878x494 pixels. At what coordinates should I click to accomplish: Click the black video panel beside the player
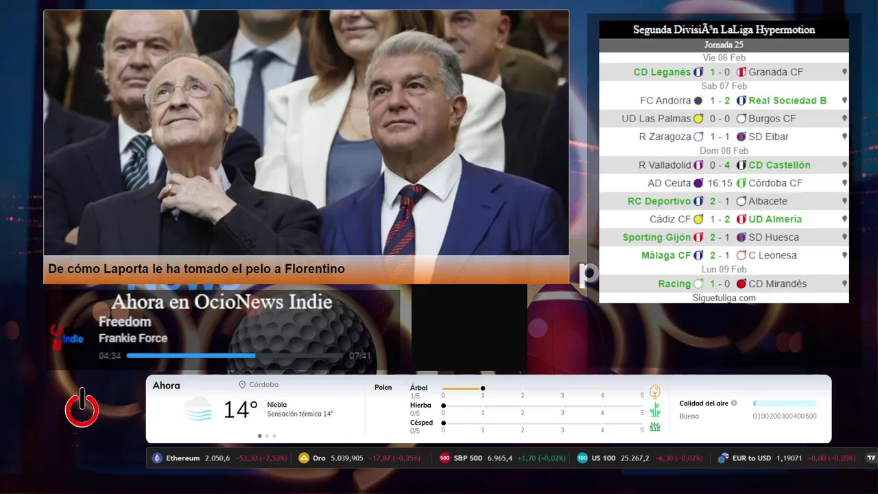[469, 328]
